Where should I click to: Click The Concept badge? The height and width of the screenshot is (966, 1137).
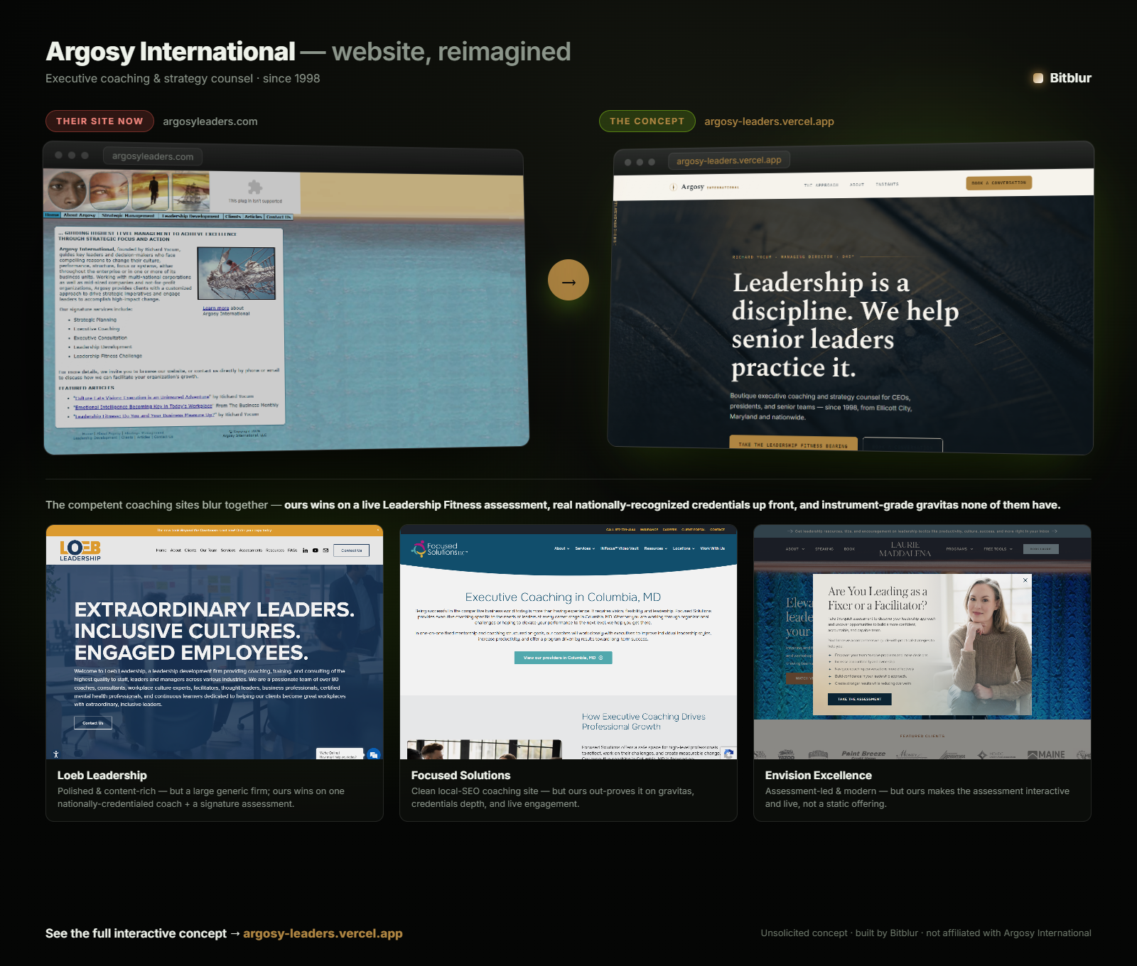pos(647,121)
